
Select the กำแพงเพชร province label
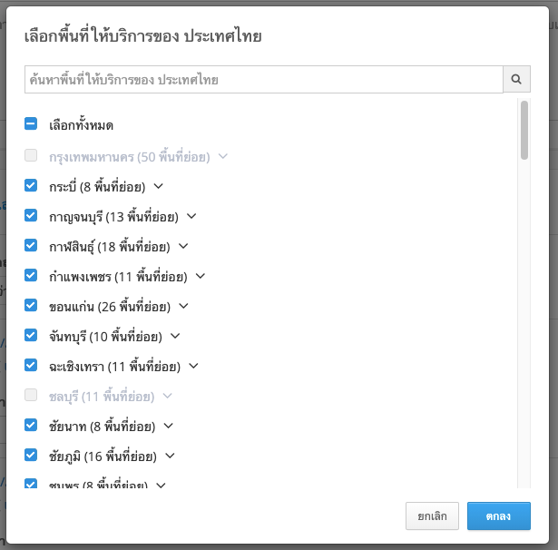(118, 276)
